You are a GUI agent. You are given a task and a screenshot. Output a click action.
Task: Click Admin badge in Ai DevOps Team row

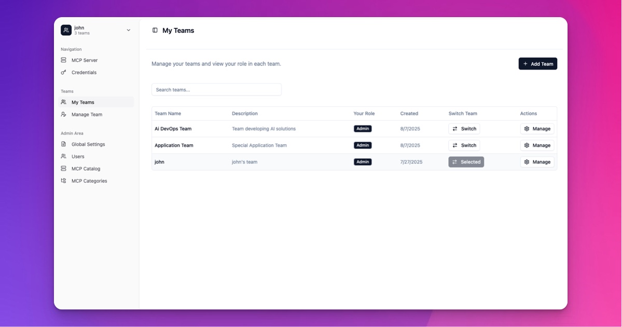click(363, 129)
